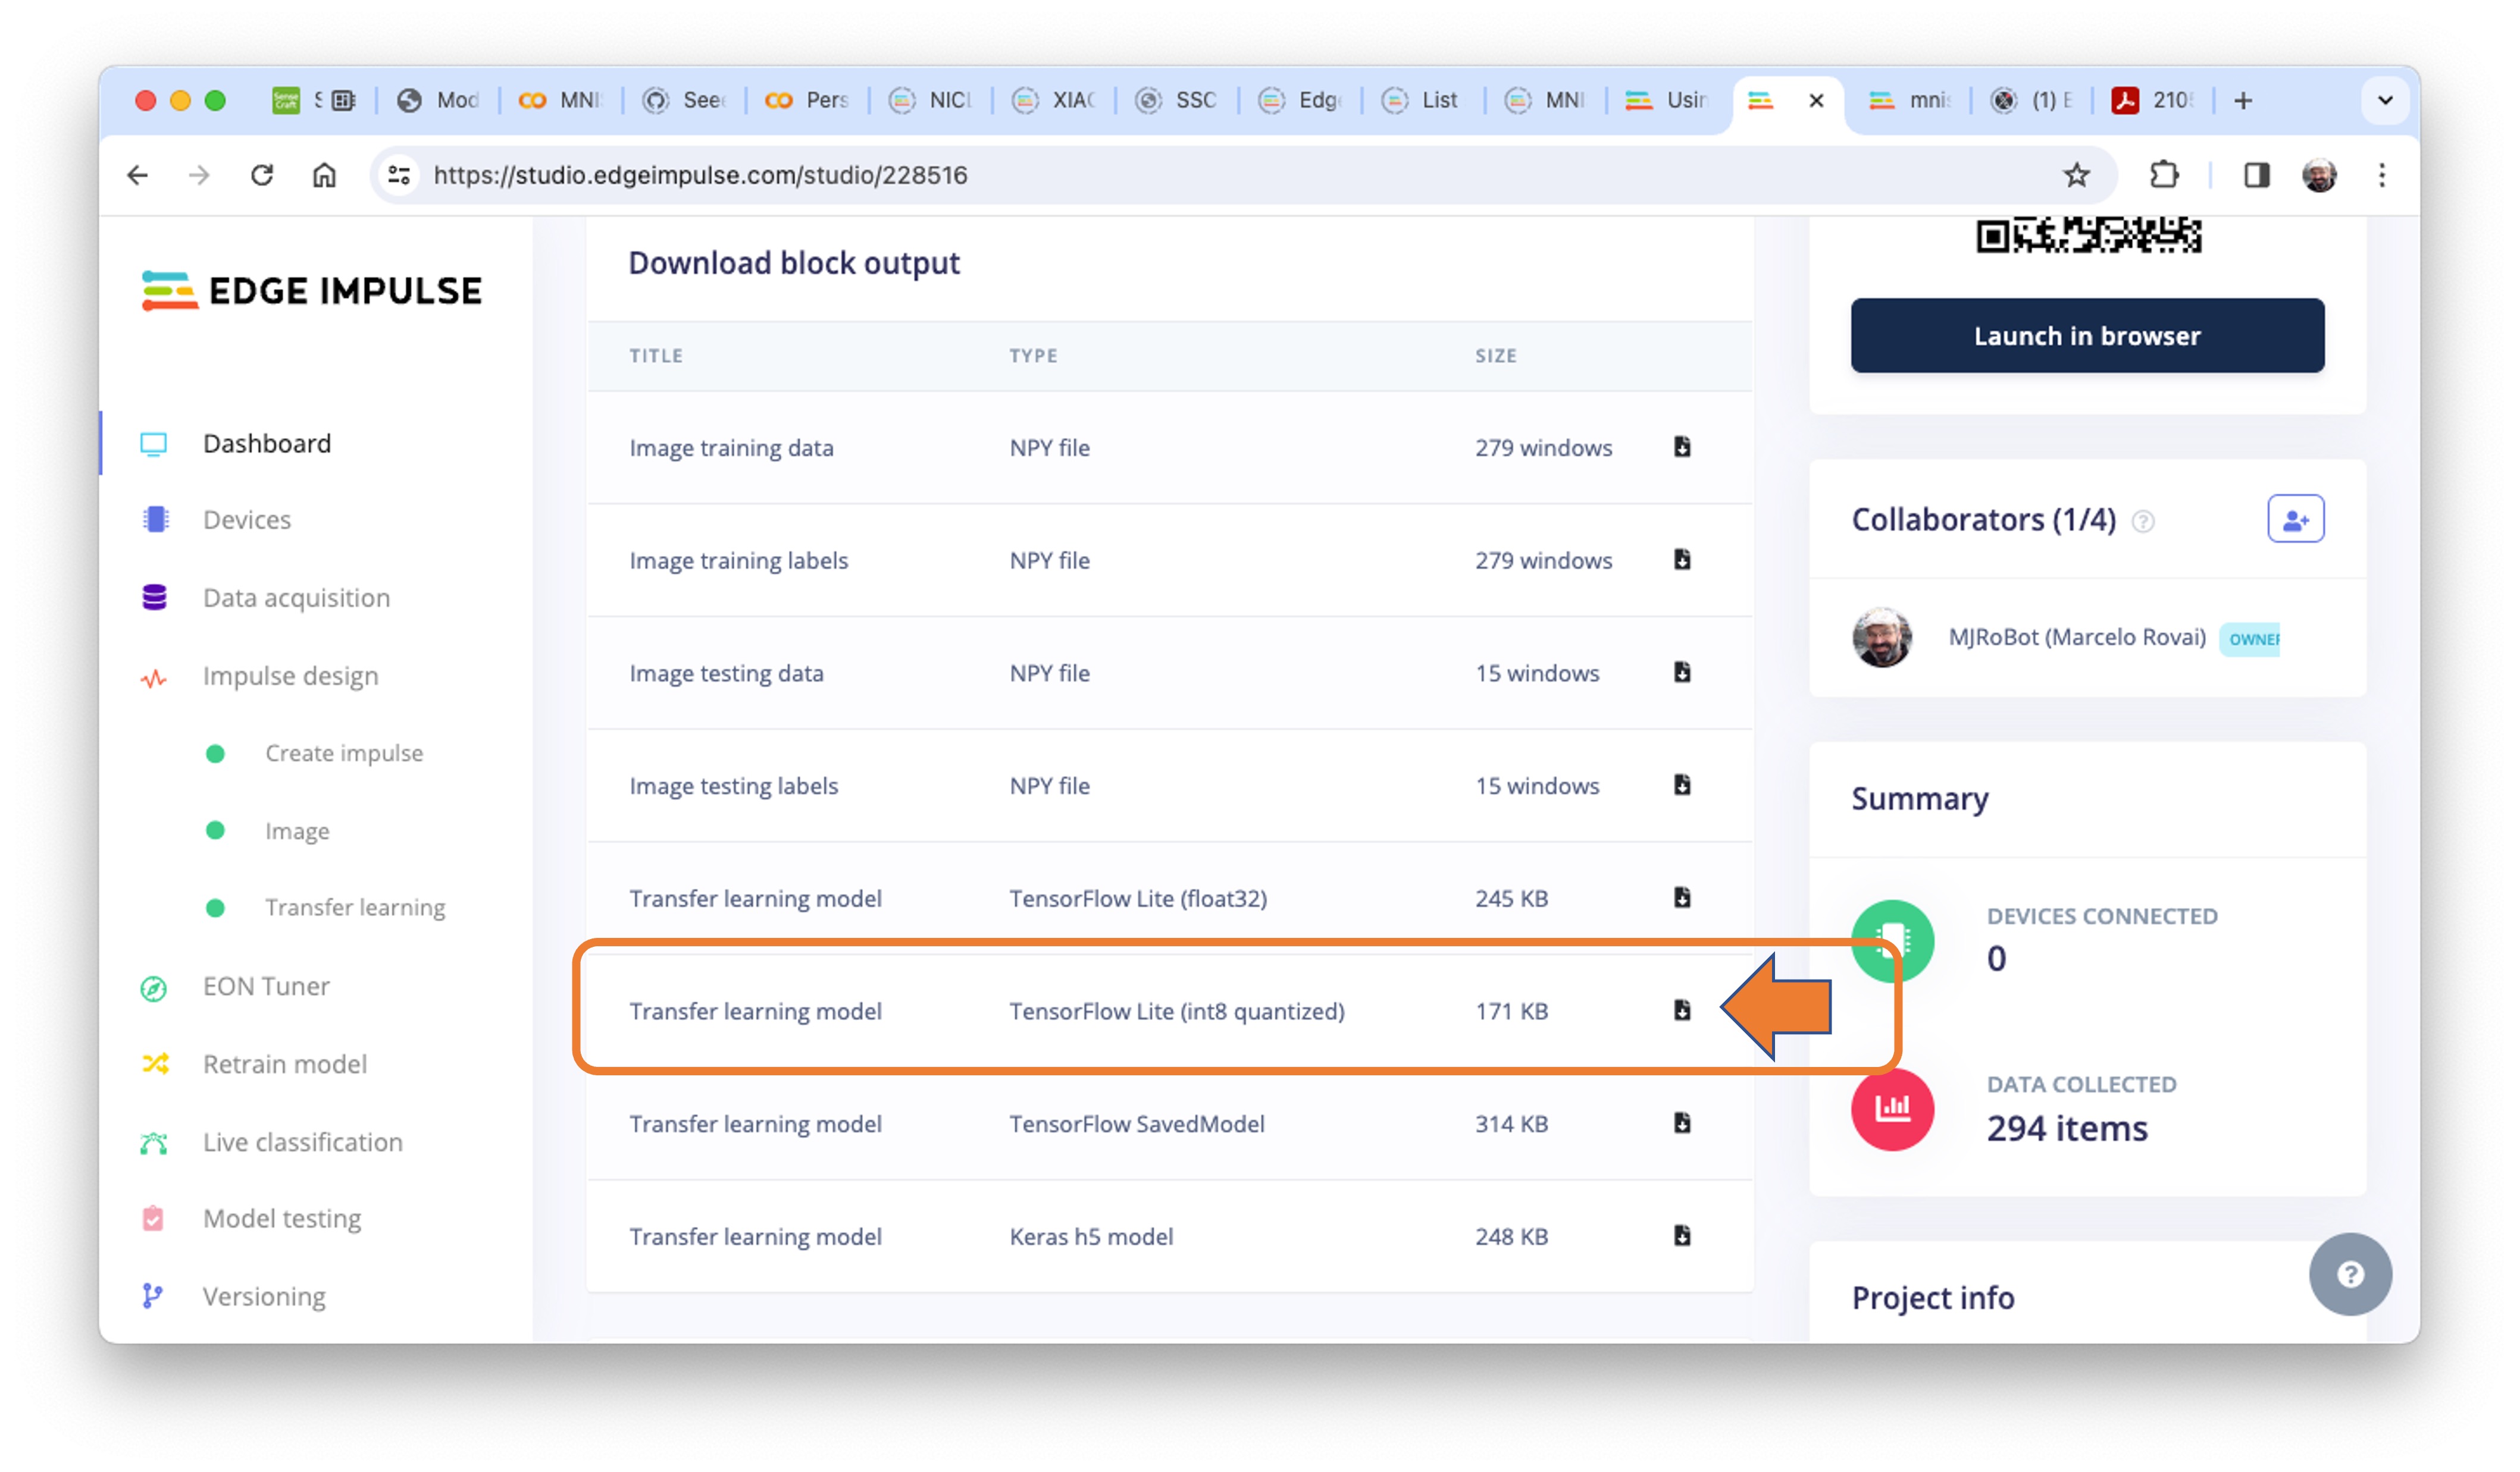Switch to the mnis browser tab
This screenshot has width=2520, height=1472.
pyautogui.click(x=1910, y=100)
